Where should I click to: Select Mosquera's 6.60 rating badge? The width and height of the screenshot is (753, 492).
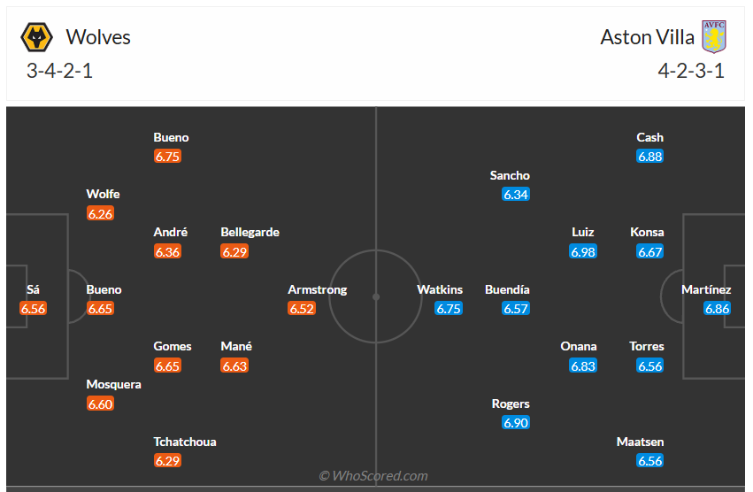[x=100, y=404]
